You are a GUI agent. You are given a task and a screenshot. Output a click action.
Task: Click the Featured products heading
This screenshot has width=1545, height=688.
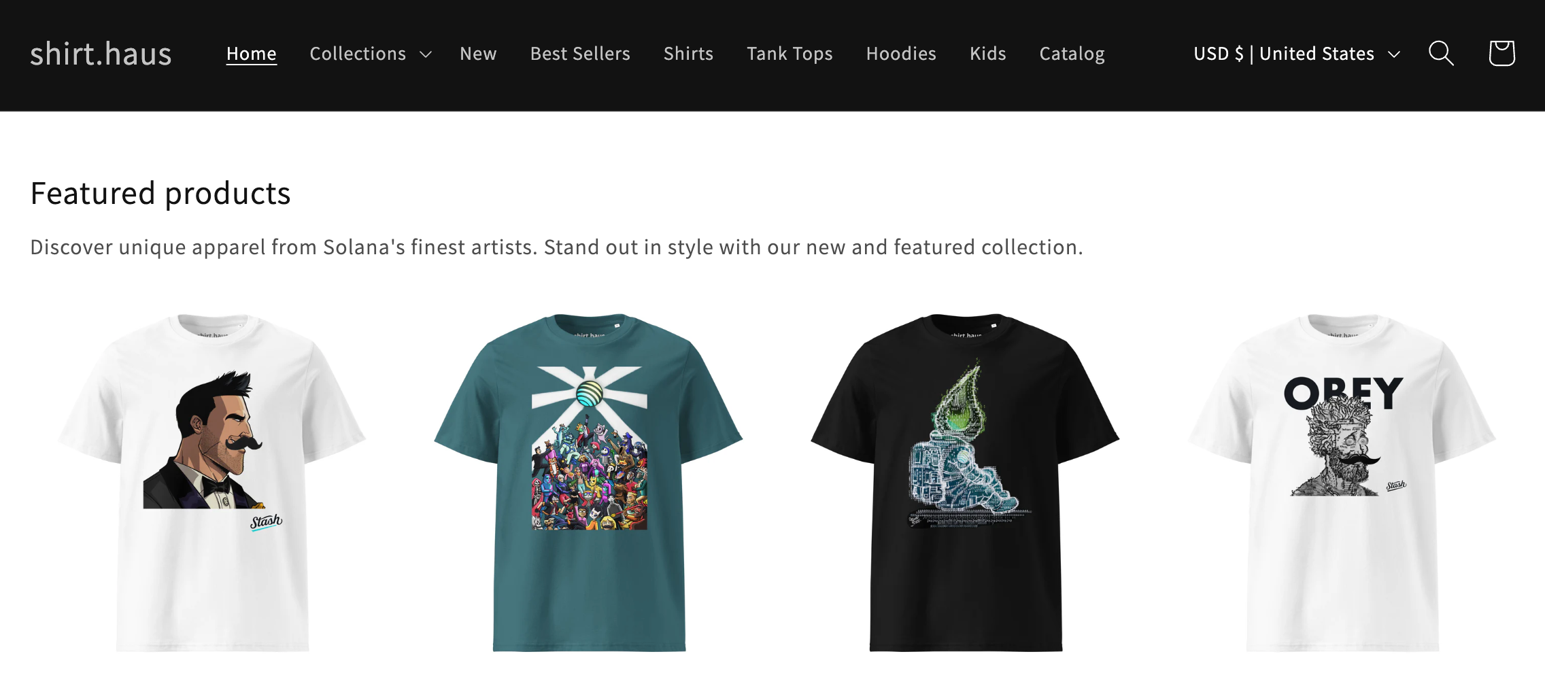160,193
